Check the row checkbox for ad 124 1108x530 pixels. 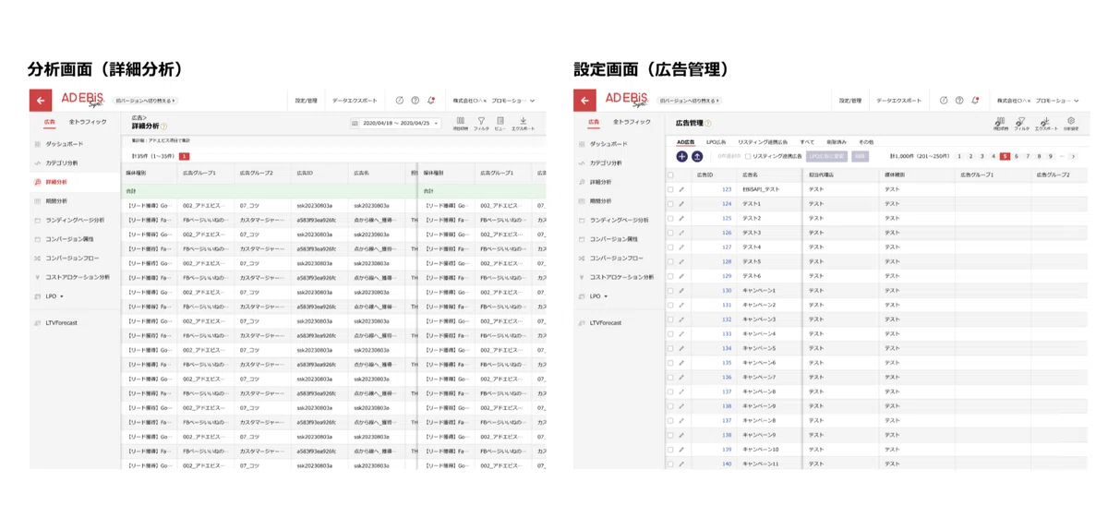click(670, 204)
